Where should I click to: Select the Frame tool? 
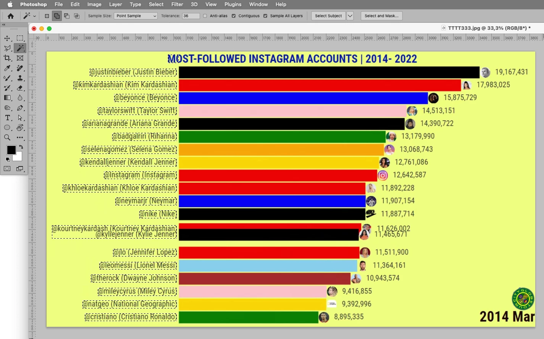pyautogui.click(x=20, y=58)
